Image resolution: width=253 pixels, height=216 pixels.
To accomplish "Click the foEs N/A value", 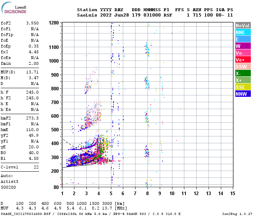I will coord(35,58).
